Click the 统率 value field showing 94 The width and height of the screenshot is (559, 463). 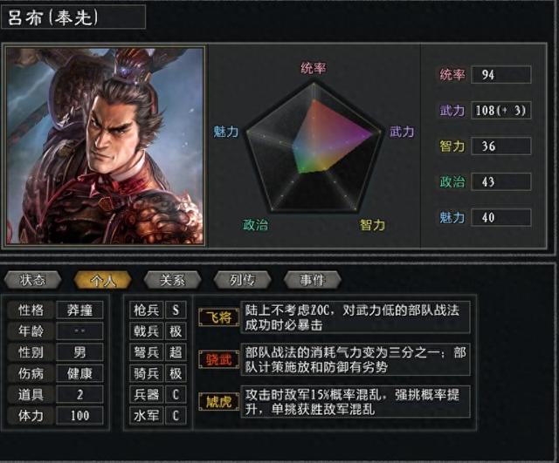pos(500,75)
